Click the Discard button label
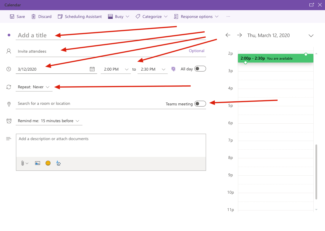 [45, 16]
